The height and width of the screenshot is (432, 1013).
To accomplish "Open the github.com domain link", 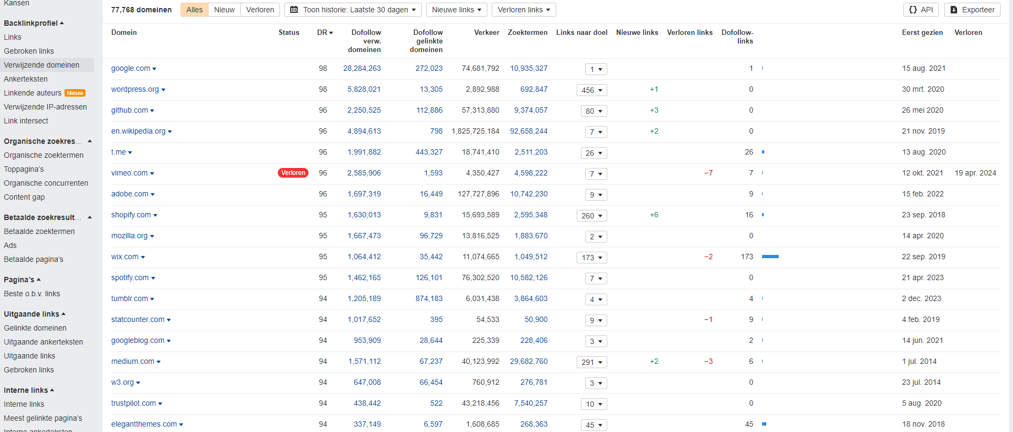I will 130,110.
